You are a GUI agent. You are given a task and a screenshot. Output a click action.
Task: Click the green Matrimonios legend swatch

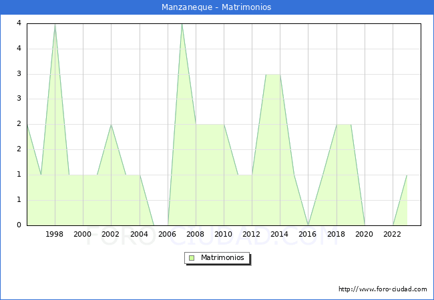click(192, 258)
